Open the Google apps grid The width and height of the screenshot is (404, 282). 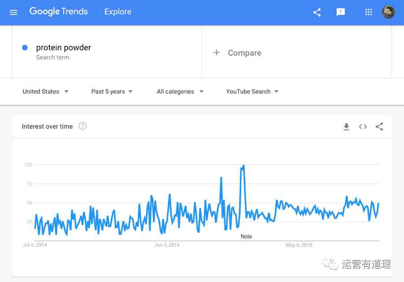coord(369,12)
